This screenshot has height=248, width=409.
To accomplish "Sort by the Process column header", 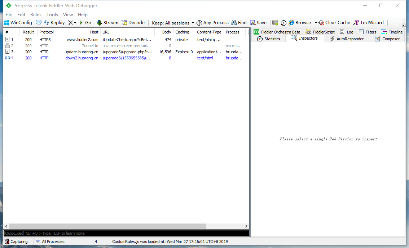I will pos(234,32).
